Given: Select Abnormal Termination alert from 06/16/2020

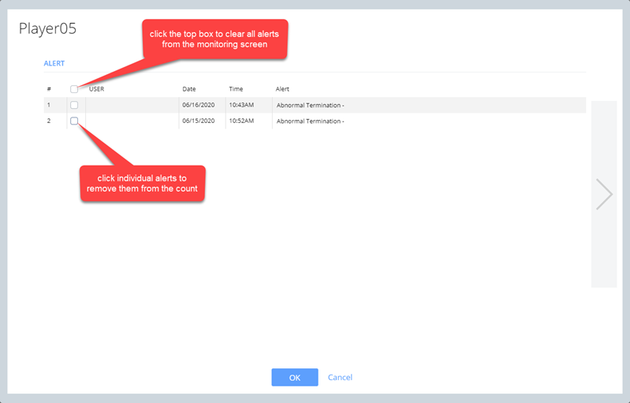Looking at the screenshot, I should [310, 105].
